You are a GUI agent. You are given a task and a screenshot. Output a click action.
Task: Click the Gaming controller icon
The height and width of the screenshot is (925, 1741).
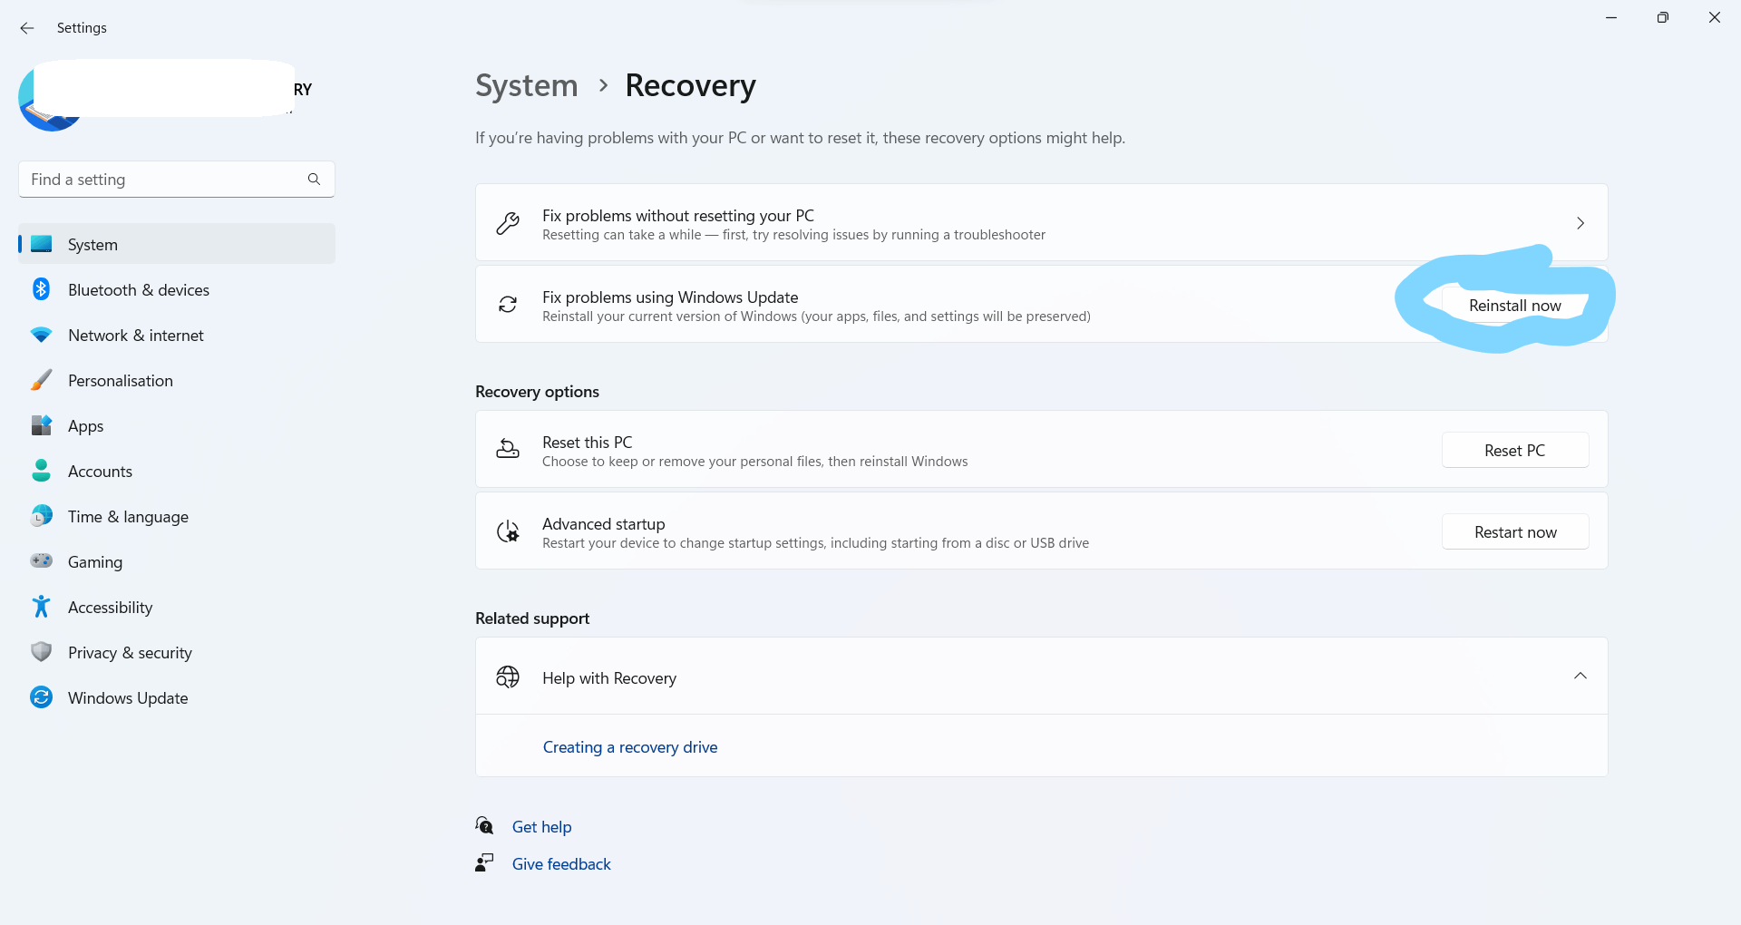[42, 560]
